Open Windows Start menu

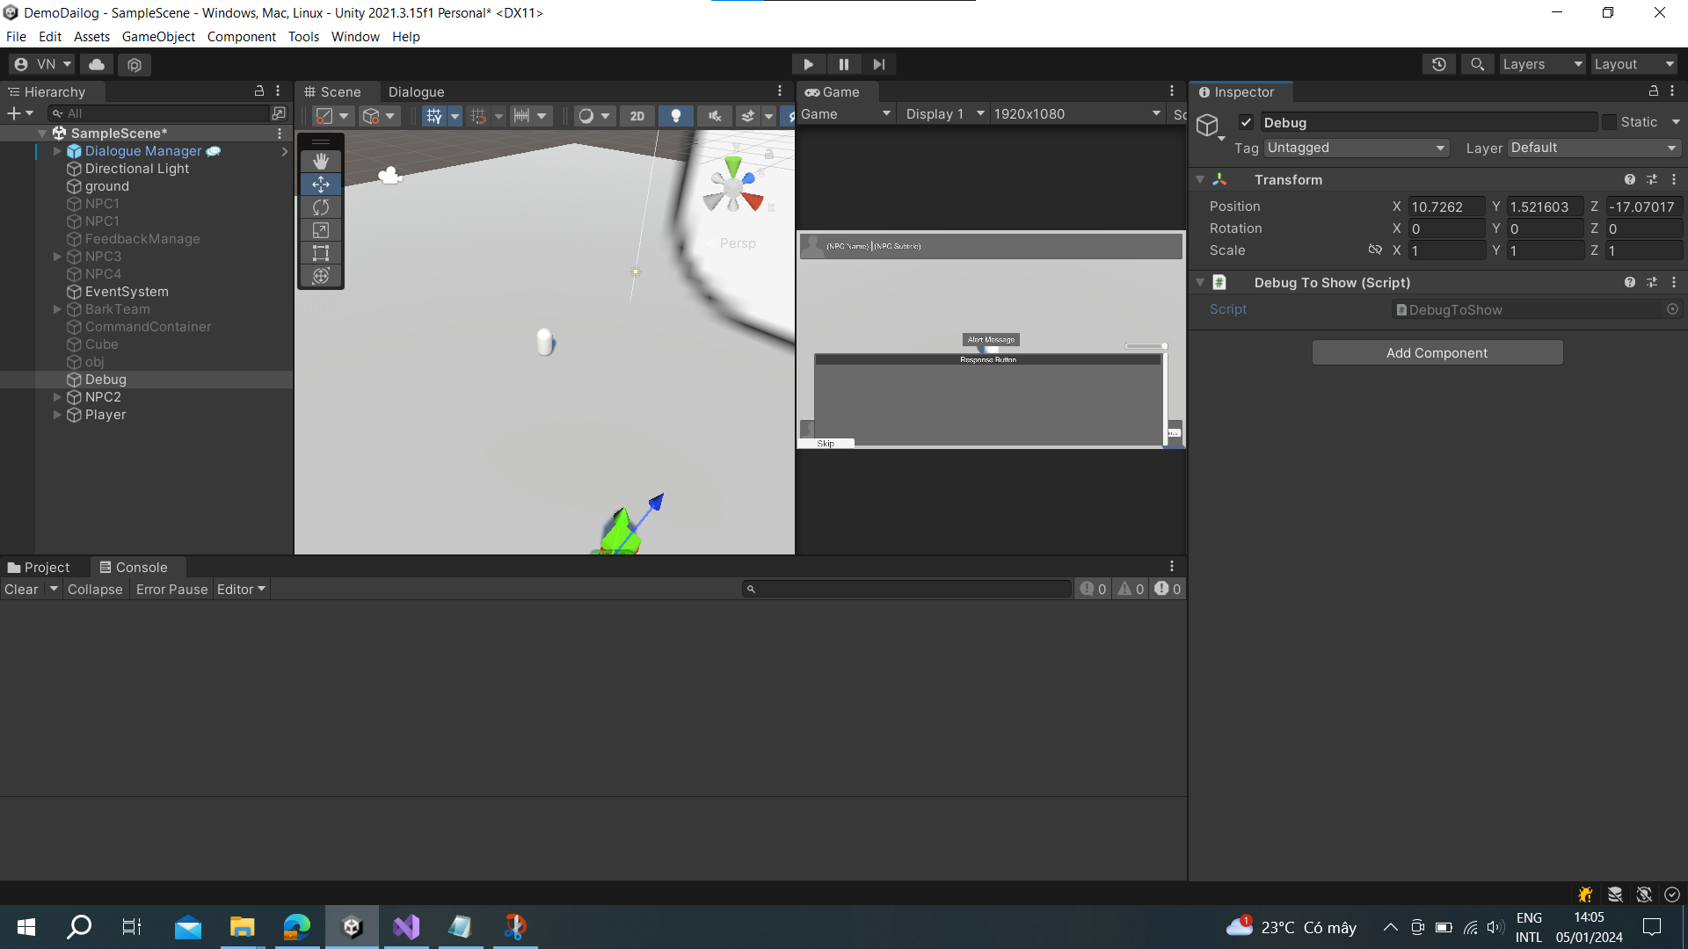click(x=26, y=926)
